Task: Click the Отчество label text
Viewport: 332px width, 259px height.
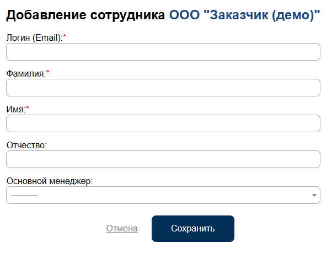Action: pos(26,145)
